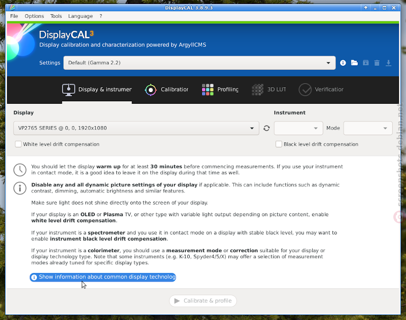
Task: Show information about common display technologies
Action: click(103, 277)
